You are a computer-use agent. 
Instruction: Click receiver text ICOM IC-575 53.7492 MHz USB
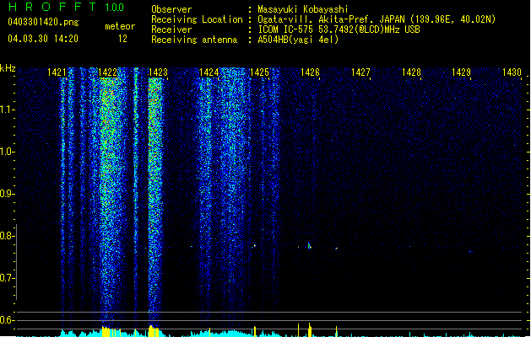pos(339,29)
